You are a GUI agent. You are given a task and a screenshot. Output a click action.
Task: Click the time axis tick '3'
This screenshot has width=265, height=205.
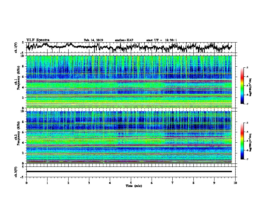[89, 183]
